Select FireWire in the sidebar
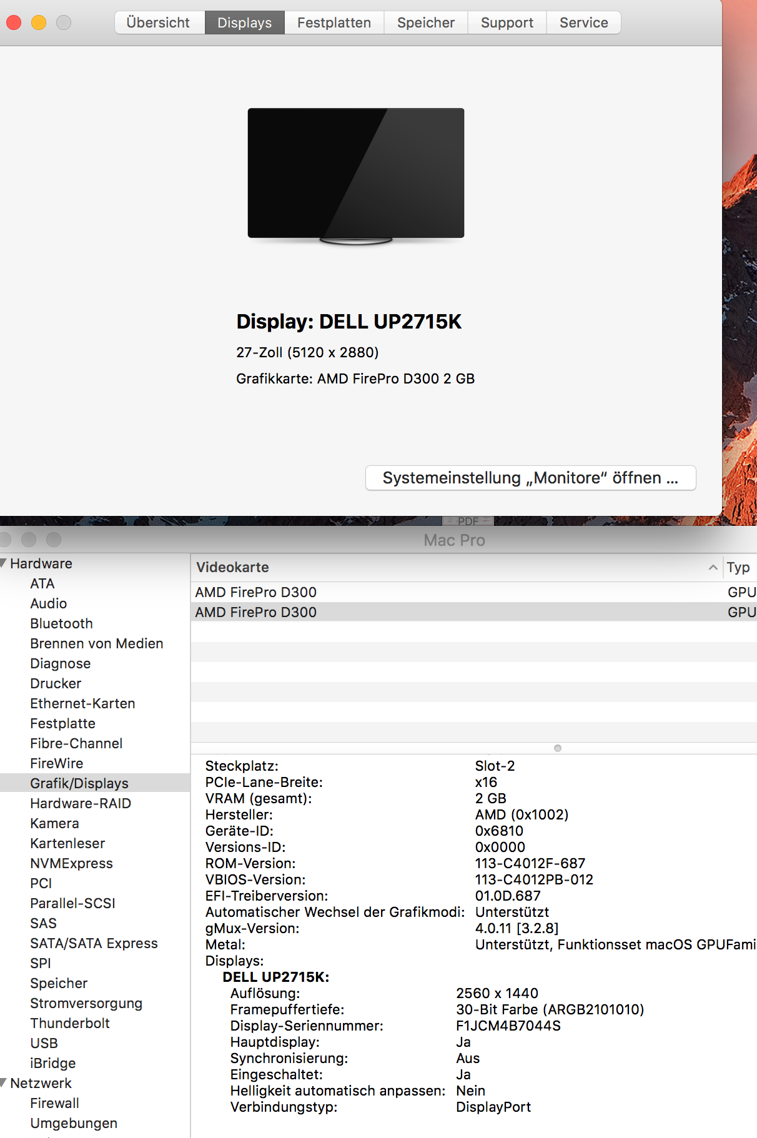The height and width of the screenshot is (1138, 757). (57, 763)
